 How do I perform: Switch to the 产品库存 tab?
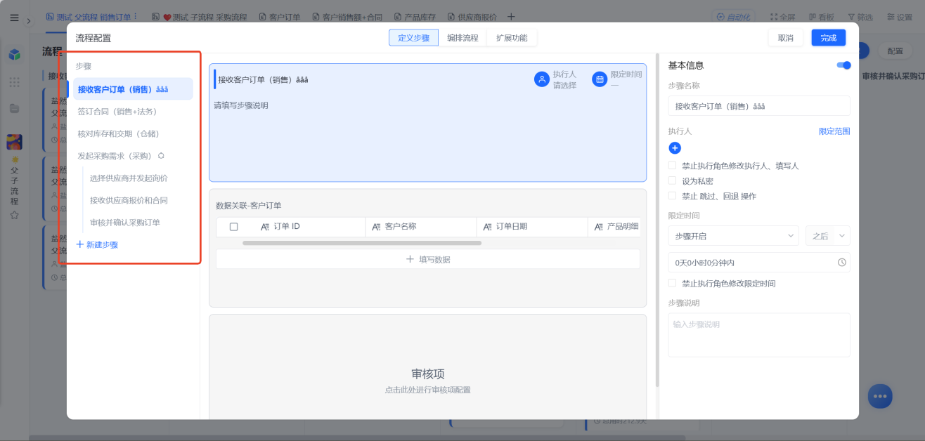click(x=415, y=17)
